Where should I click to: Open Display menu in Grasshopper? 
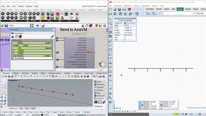coord(21,6)
